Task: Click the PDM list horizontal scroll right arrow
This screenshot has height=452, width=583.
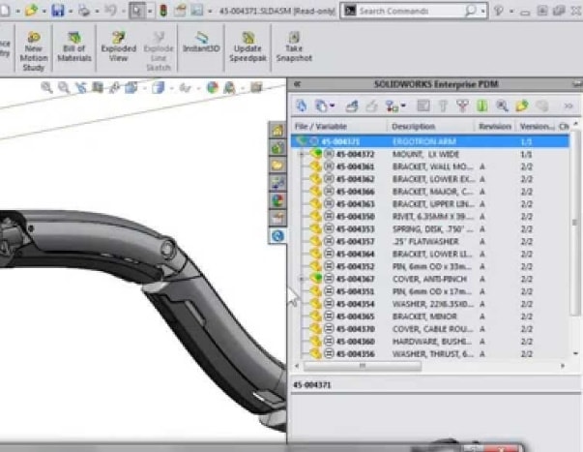Action: pyautogui.click(x=563, y=366)
